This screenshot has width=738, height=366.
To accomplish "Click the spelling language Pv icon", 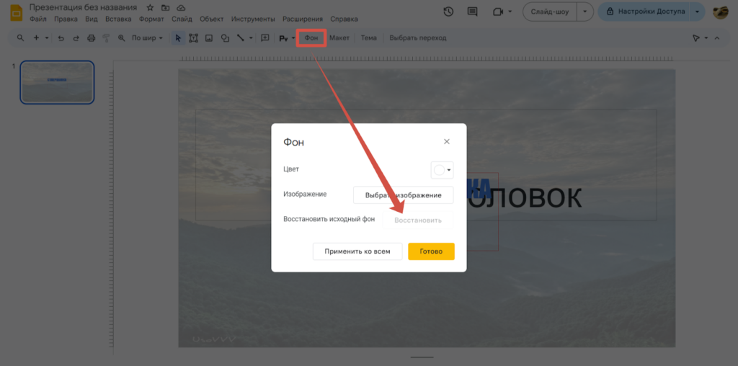I will (x=283, y=39).
